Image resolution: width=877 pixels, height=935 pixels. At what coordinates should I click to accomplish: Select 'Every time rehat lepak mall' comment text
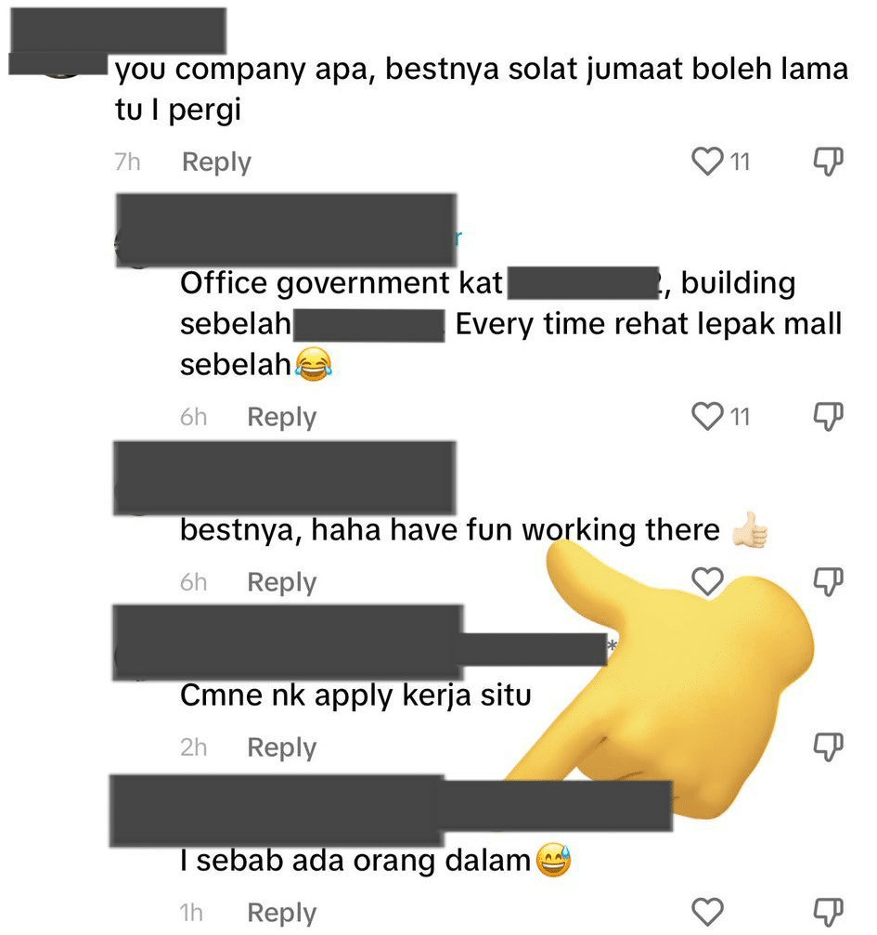[x=649, y=324]
